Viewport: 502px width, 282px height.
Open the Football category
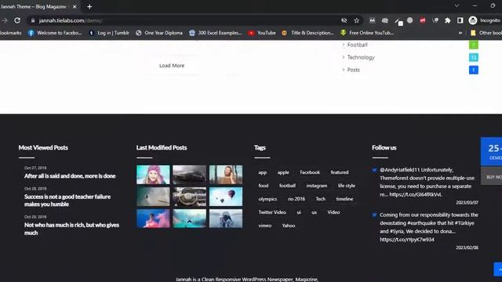pyautogui.click(x=358, y=45)
